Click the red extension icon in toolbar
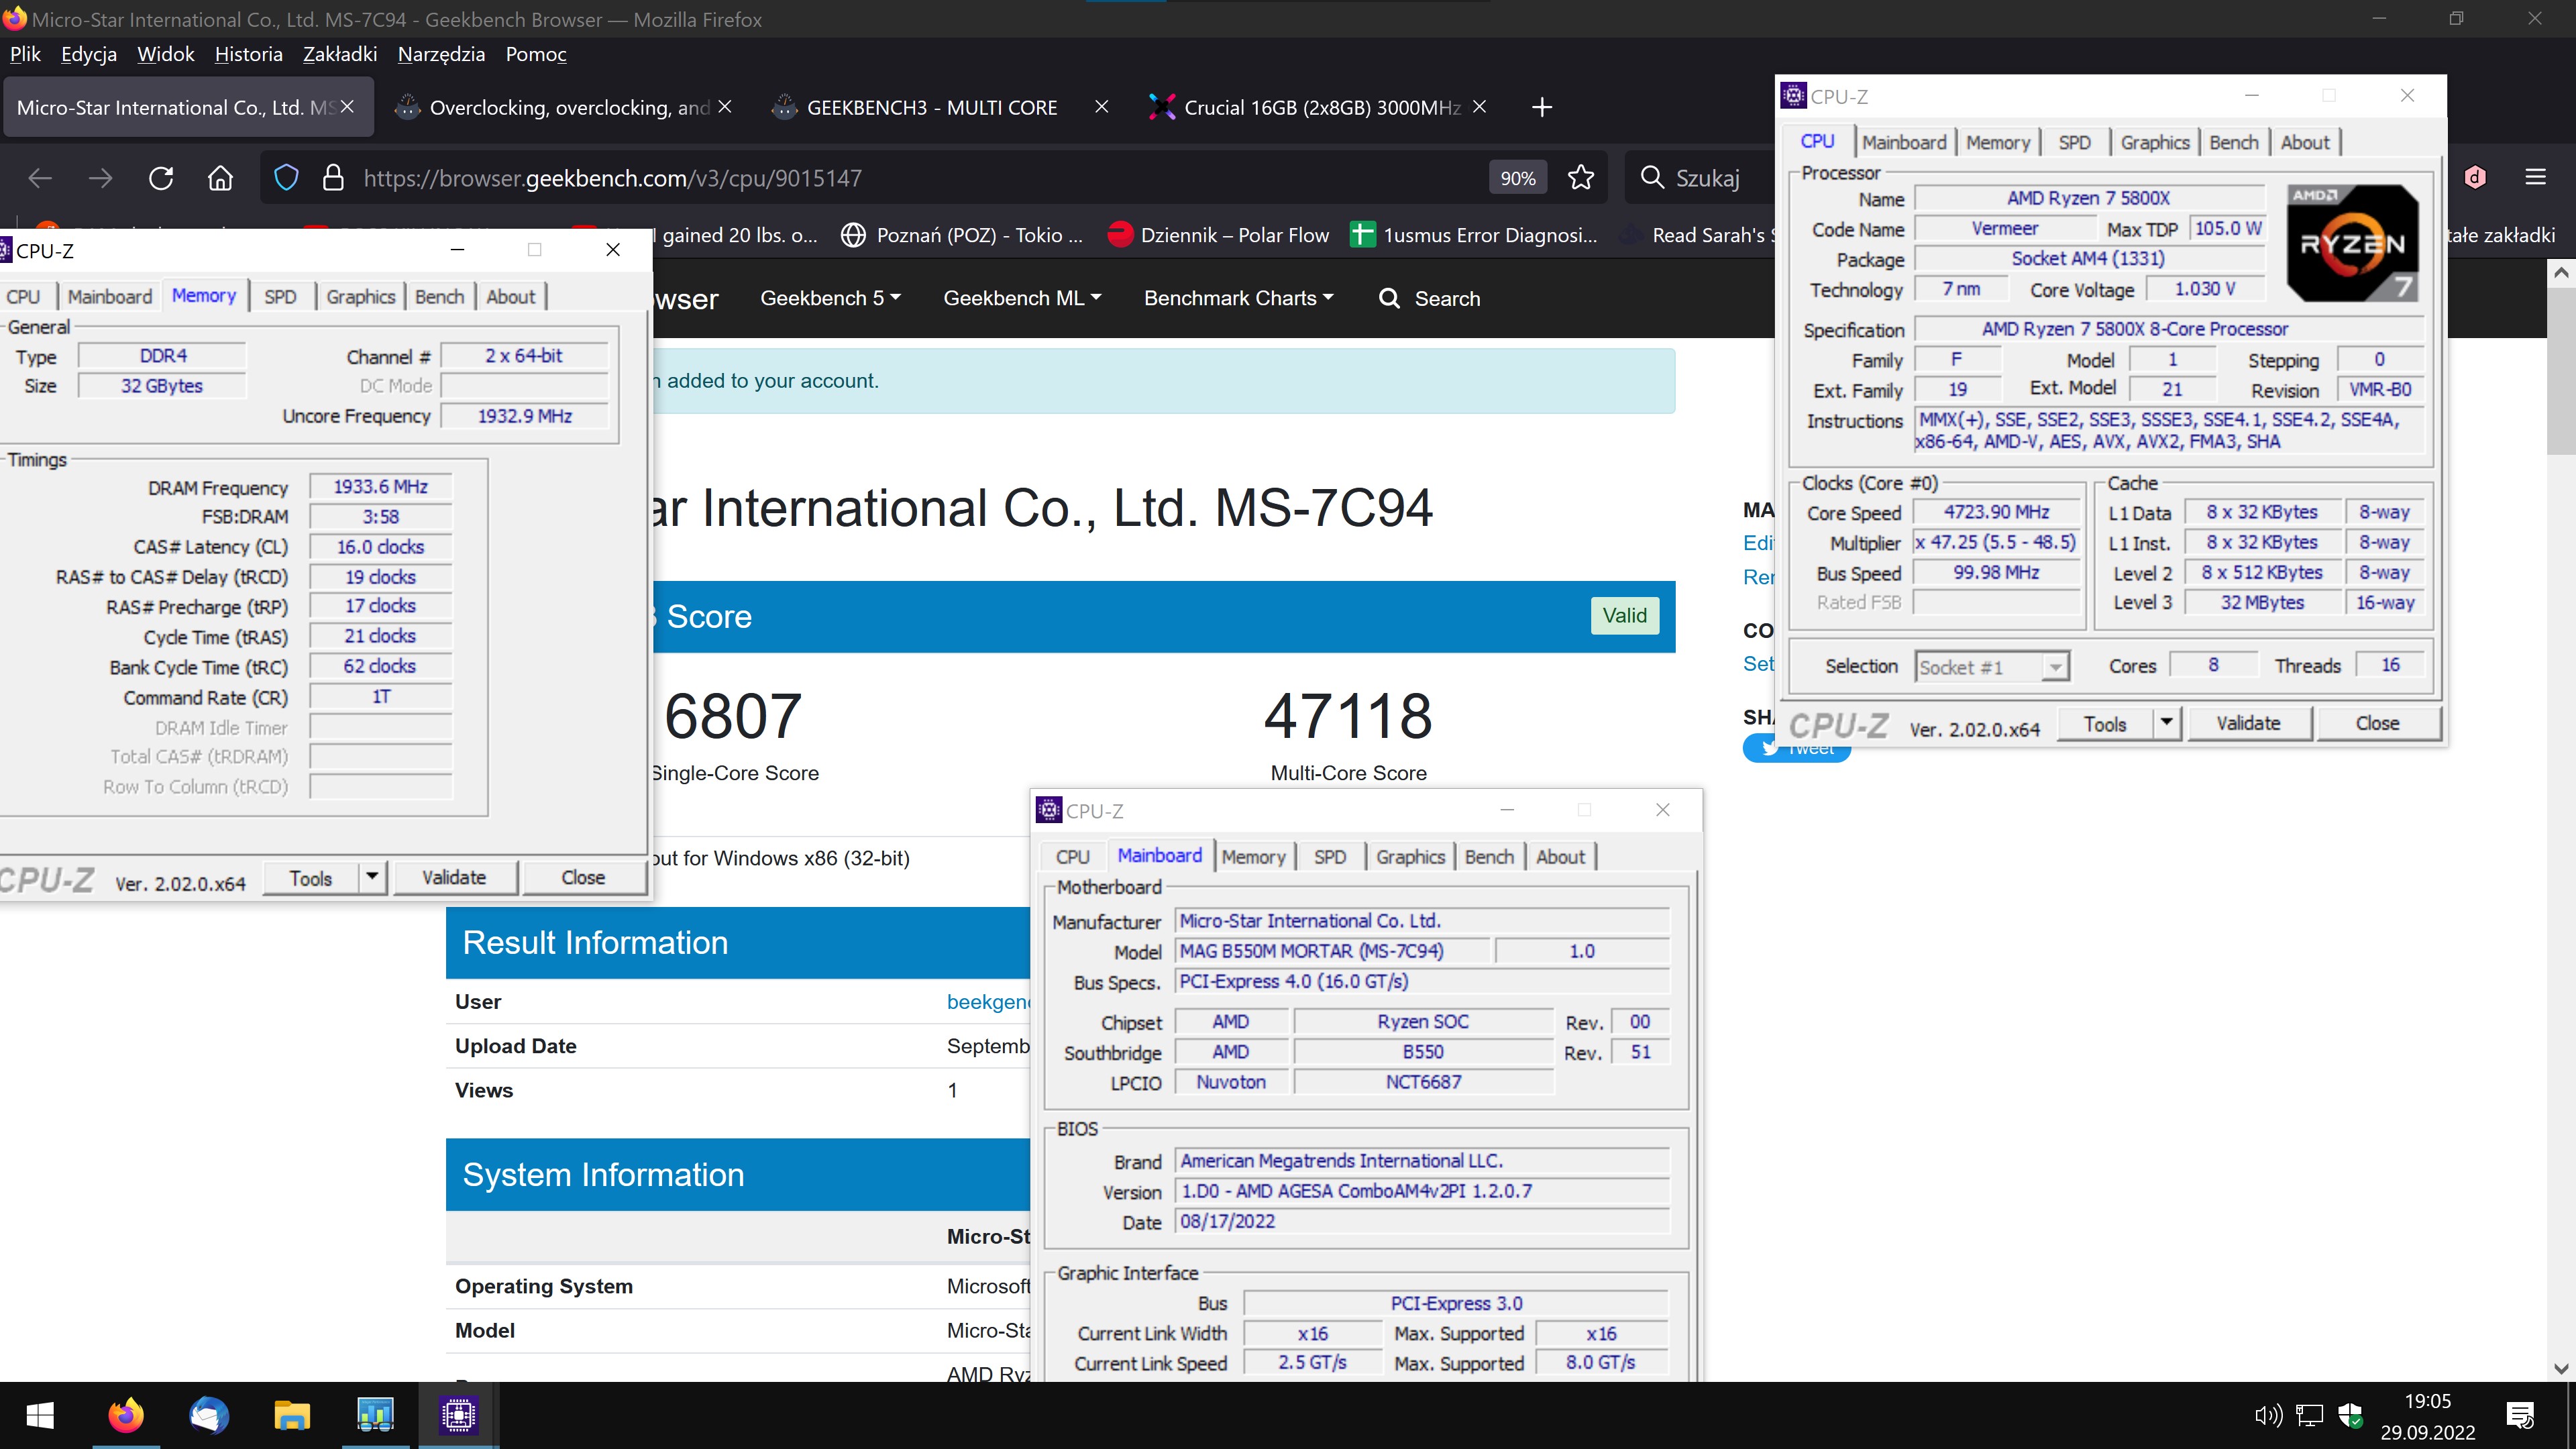Image resolution: width=2576 pixels, height=1449 pixels. pyautogui.click(x=2475, y=177)
